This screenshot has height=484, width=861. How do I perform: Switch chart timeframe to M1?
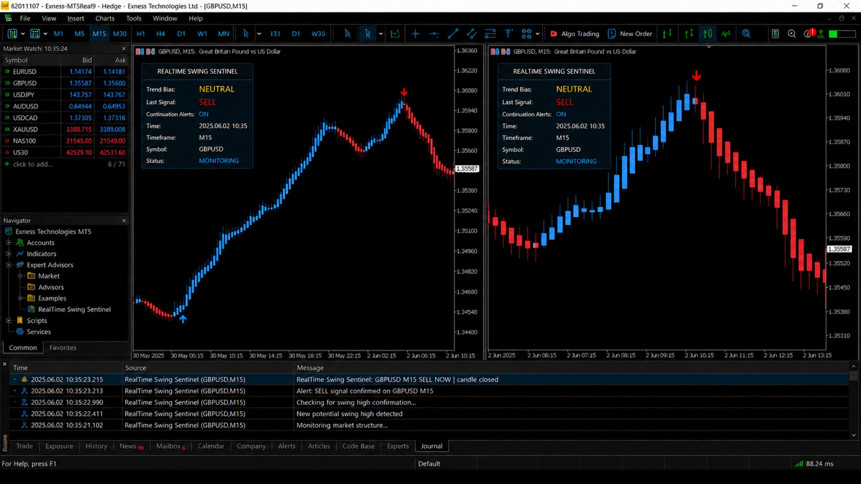[x=59, y=34]
